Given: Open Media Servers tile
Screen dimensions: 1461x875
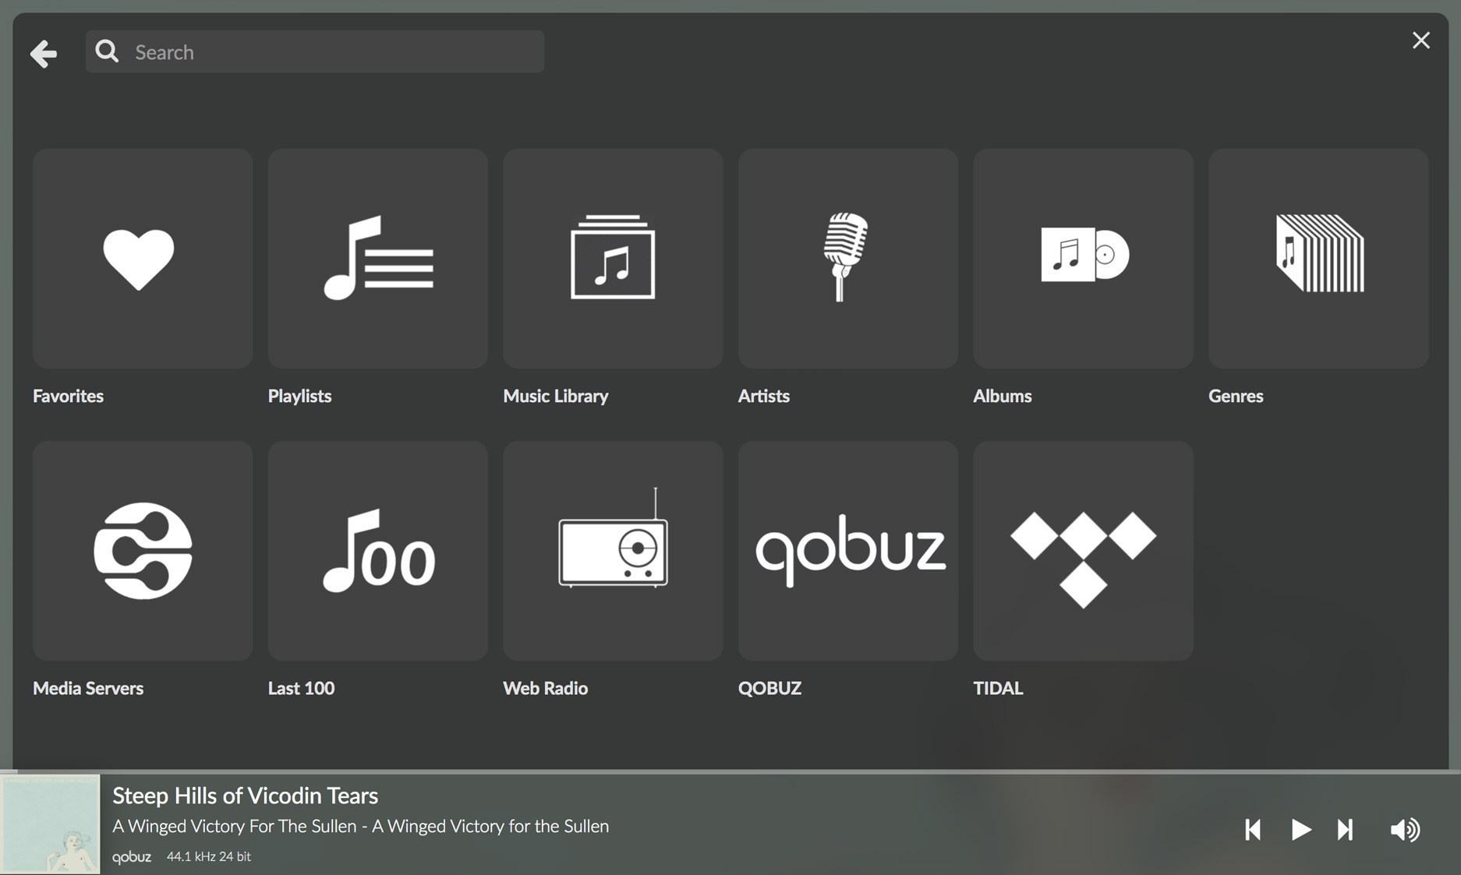Looking at the screenshot, I should 142,551.
